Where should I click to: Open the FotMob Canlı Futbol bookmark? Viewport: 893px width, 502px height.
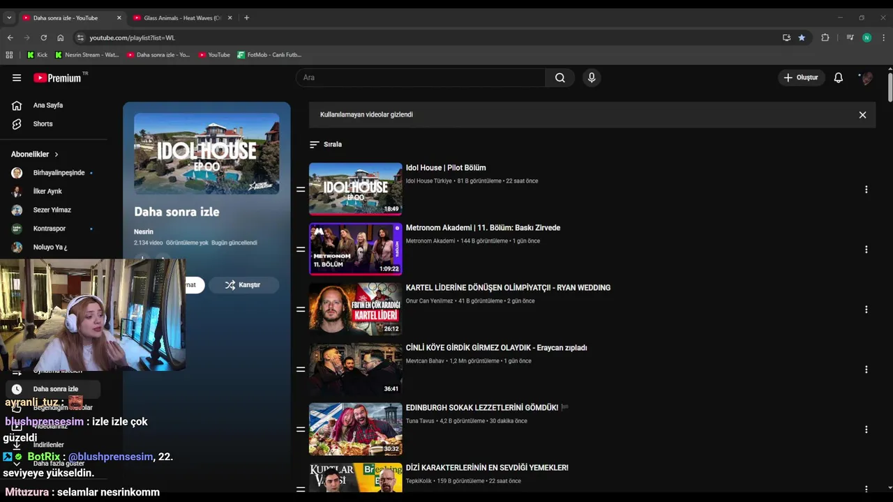point(269,54)
